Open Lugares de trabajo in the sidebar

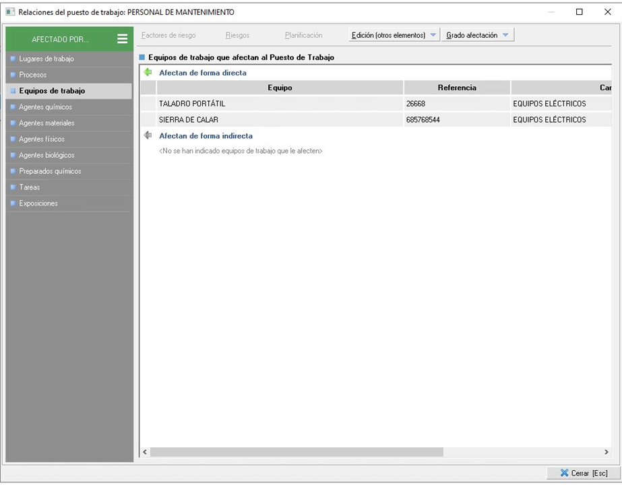[x=46, y=59]
